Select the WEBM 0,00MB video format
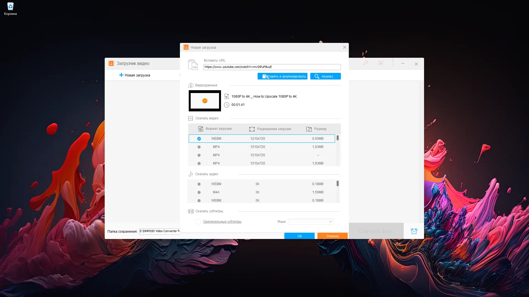Screen dimensions: 529x297 point(199,139)
